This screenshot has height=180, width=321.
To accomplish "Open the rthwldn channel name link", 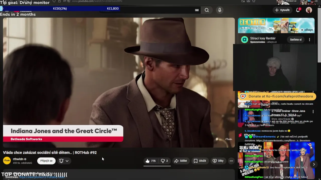I will pyautogui.click(x=18, y=159).
